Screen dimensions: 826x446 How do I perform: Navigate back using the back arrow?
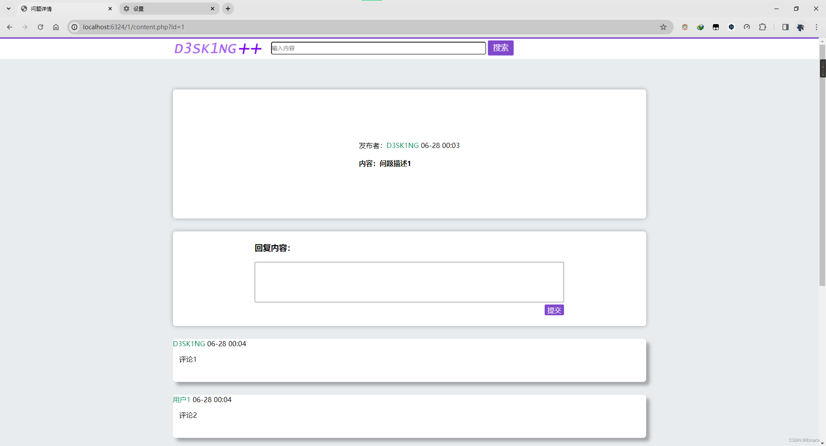9,27
